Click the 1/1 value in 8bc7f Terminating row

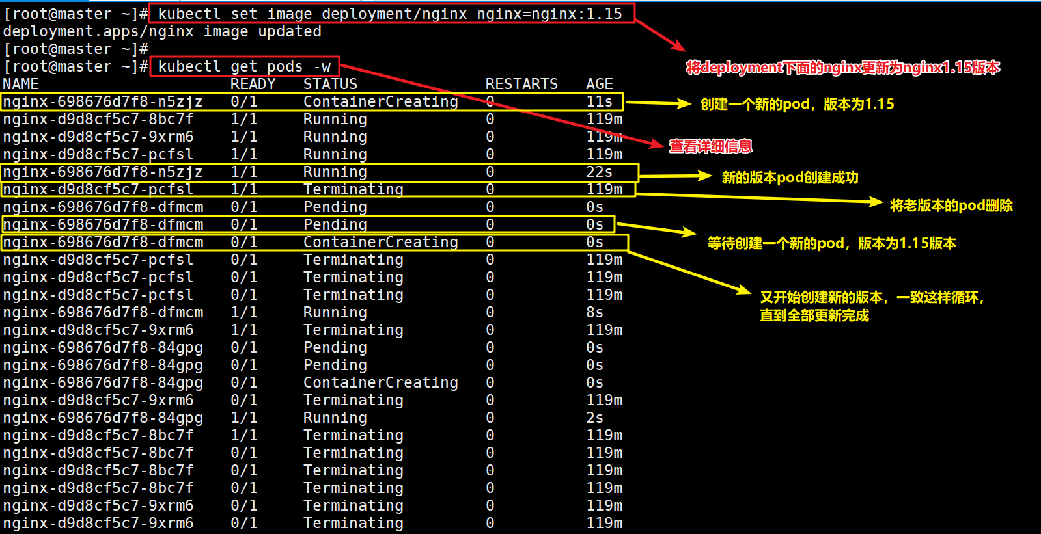pos(244,435)
